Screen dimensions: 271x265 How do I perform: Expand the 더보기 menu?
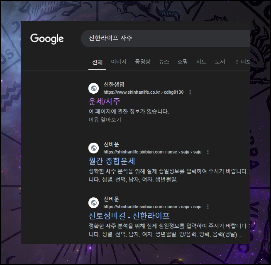point(243,62)
